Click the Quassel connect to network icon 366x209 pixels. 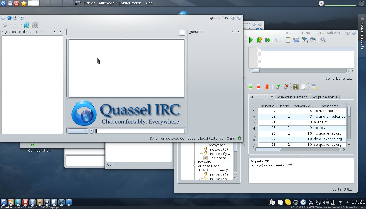point(4,25)
